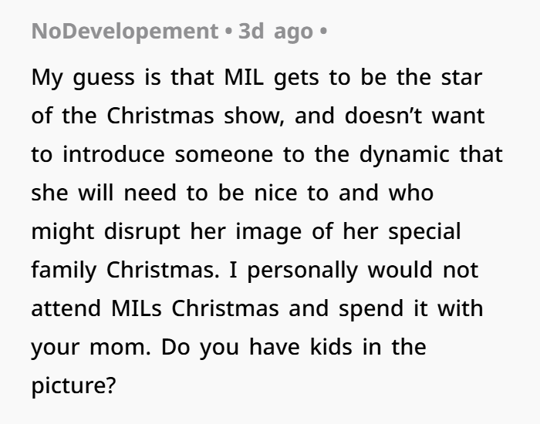This screenshot has width=540, height=424.
Task: Click the word "special" ending the fifth line
Action: [424, 231]
